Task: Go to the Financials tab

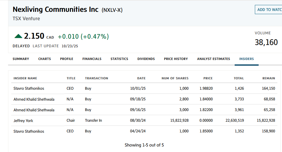Action: coord(92,59)
